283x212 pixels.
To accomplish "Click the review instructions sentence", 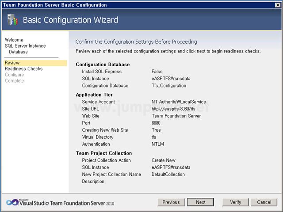I will (x=168, y=51).
